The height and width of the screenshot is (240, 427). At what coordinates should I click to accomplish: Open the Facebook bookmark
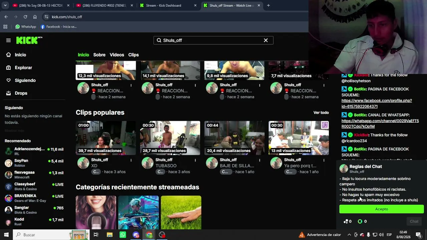pos(59,27)
